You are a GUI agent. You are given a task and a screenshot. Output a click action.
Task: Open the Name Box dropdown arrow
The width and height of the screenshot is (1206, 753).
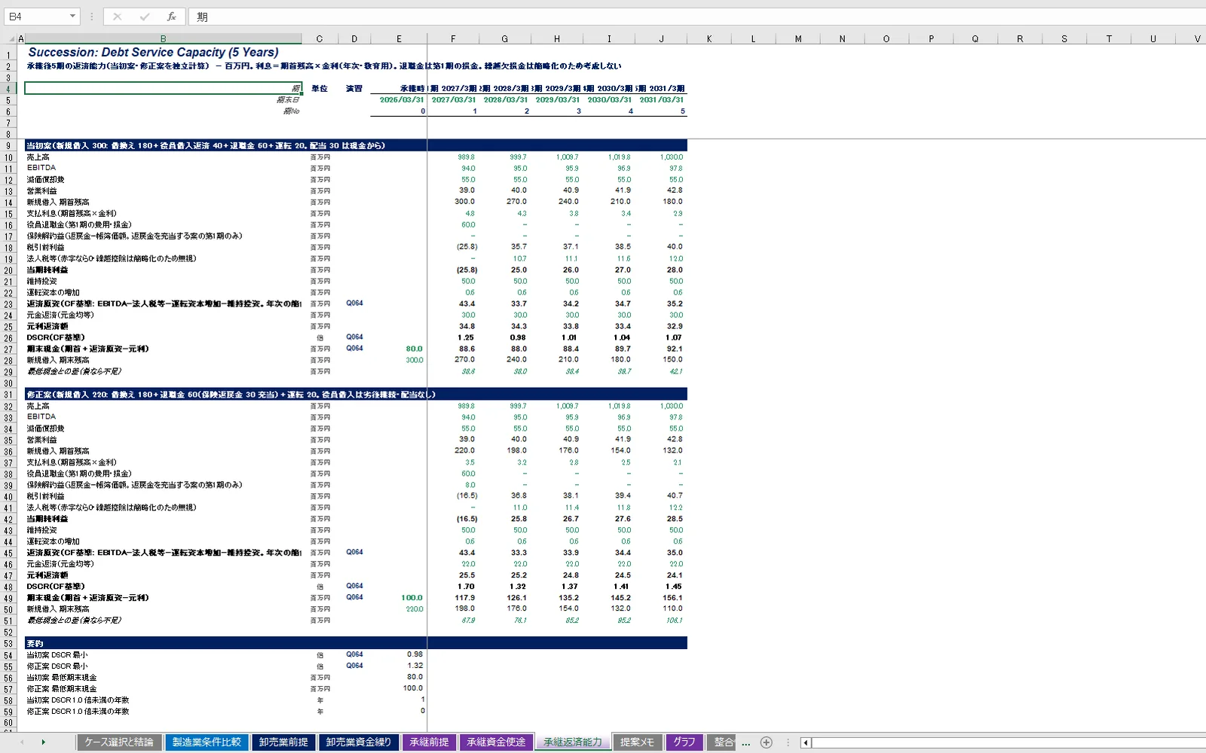coord(72,17)
